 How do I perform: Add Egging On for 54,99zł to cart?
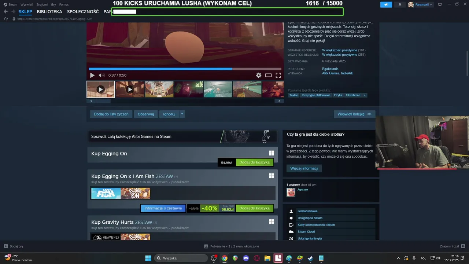click(x=255, y=162)
